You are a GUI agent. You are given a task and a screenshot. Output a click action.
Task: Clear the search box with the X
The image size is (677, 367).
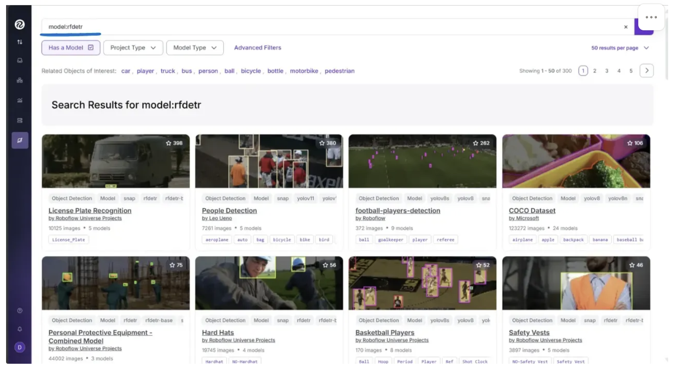click(626, 27)
